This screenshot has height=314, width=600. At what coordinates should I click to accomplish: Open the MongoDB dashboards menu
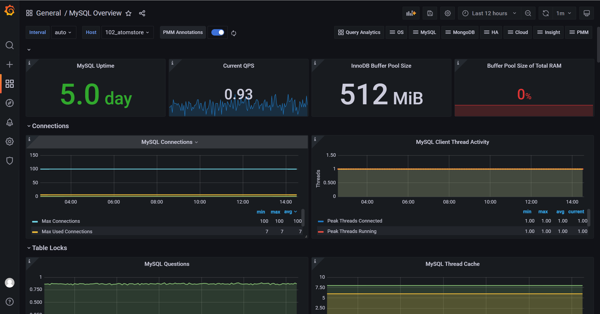(x=460, y=32)
